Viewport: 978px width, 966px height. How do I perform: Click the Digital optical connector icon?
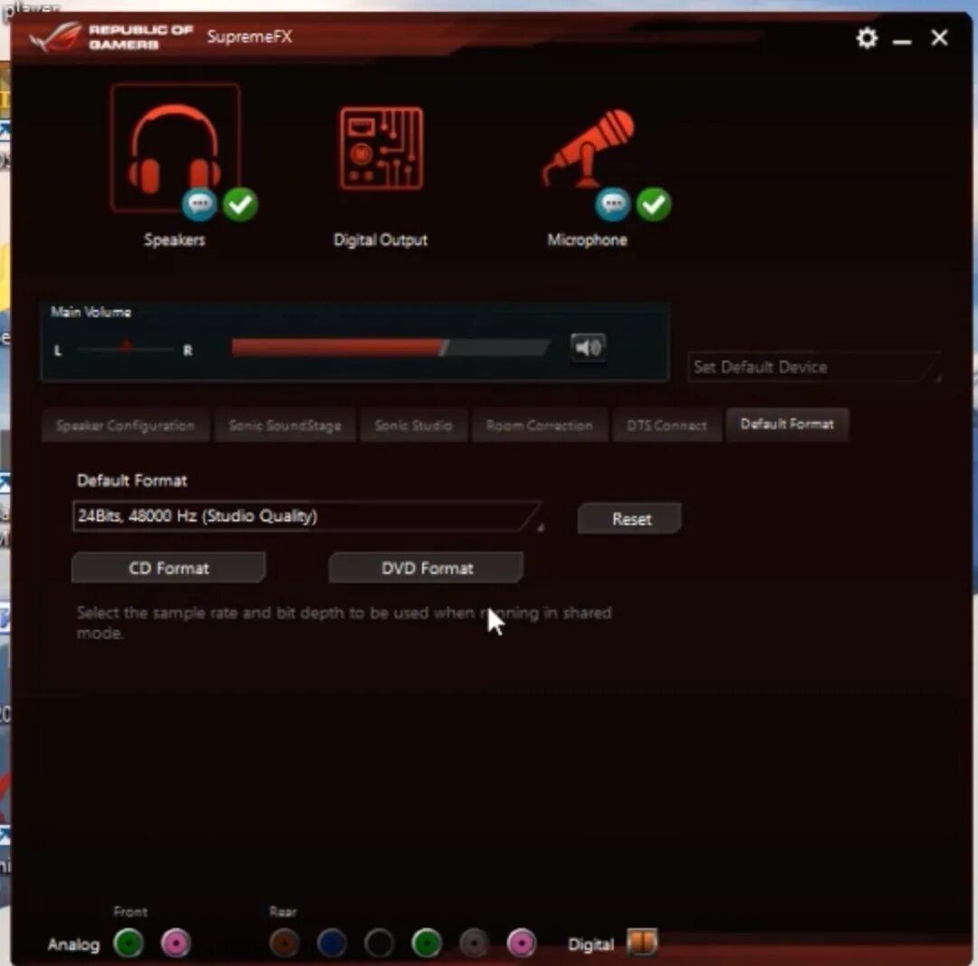(642, 942)
